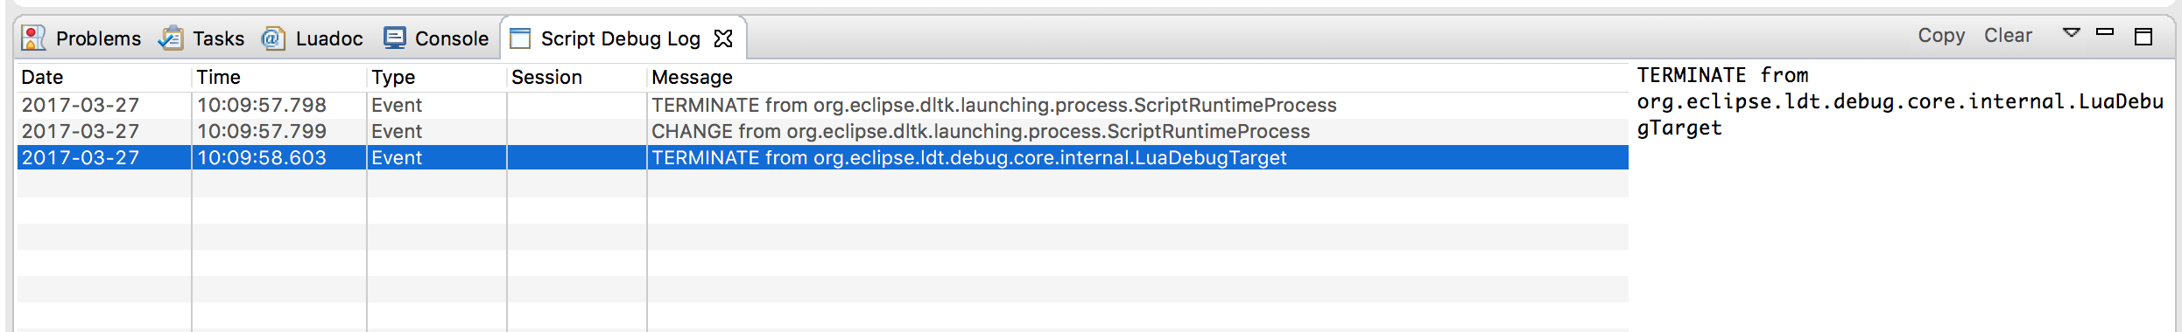This screenshot has width=2182, height=332.
Task: Maximize the bottom panel view
Action: [x=2143, y=36]
